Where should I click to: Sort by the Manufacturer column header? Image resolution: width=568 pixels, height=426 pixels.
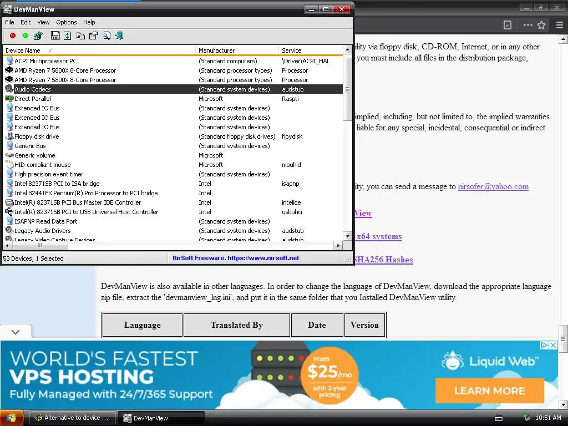pos(237,50)
